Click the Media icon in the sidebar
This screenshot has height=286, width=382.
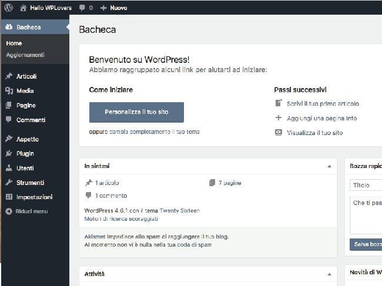coord(9,91)
